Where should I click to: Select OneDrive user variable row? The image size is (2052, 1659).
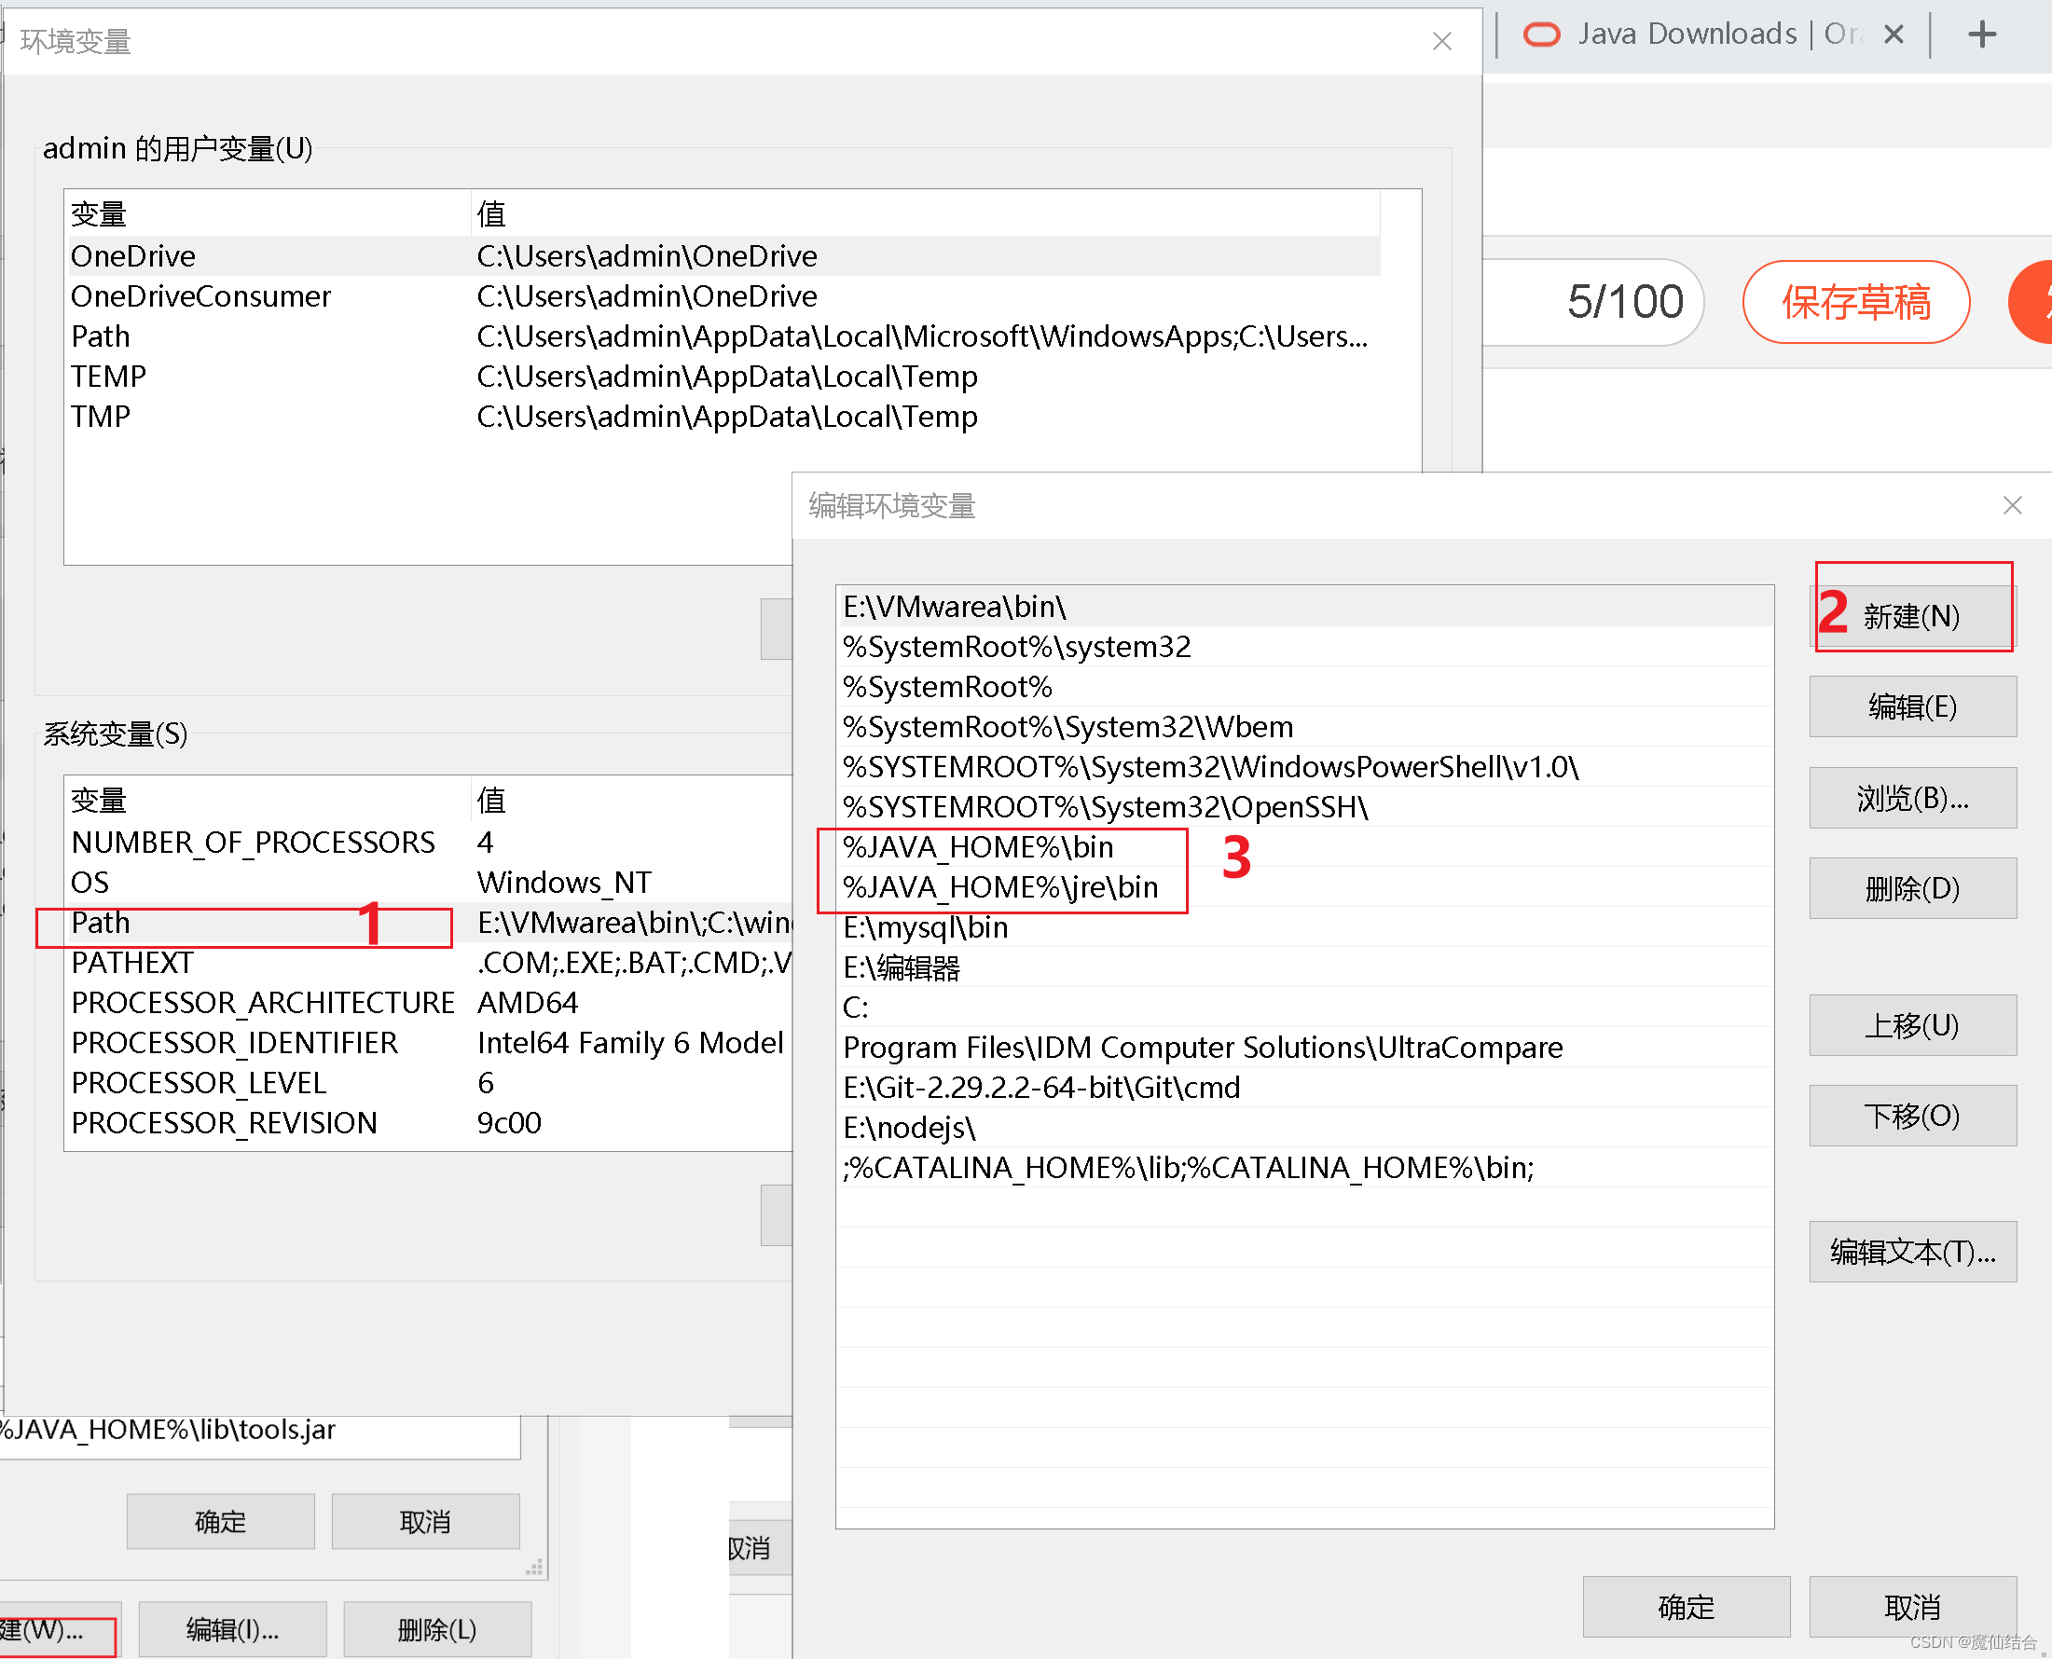coord(723,256)
